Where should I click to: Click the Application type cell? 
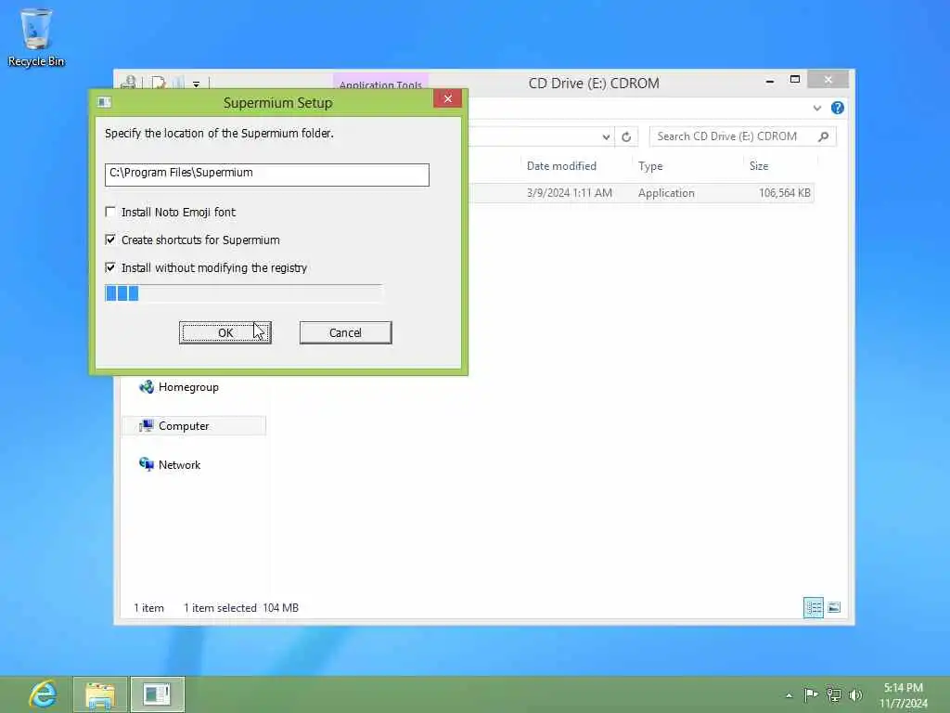(666, 193)
